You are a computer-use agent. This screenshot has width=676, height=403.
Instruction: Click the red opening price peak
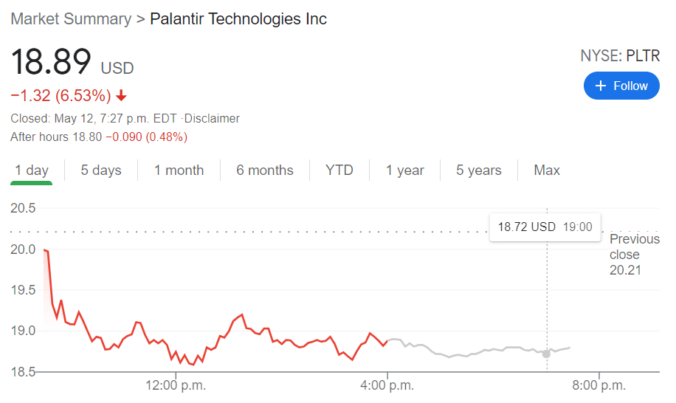click(x=45, y=251)
